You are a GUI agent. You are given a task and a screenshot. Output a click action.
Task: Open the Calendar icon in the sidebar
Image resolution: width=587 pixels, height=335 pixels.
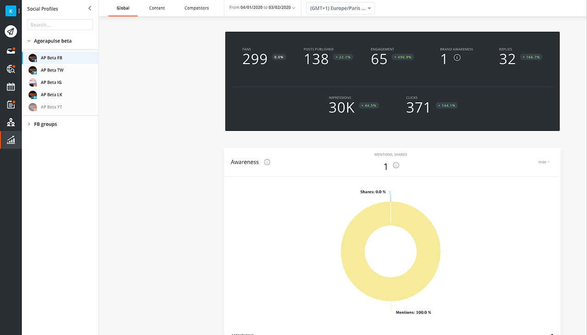(x=11, y=86)
